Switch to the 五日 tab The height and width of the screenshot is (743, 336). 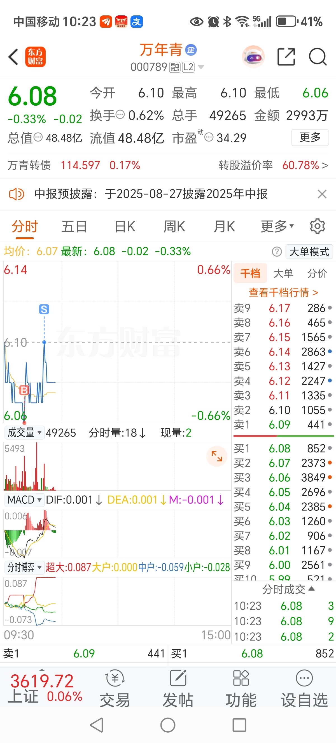click(74, 226)
